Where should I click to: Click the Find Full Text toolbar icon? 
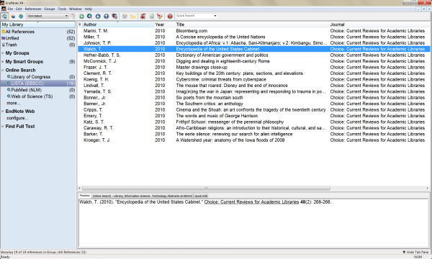tap(114, 17)
